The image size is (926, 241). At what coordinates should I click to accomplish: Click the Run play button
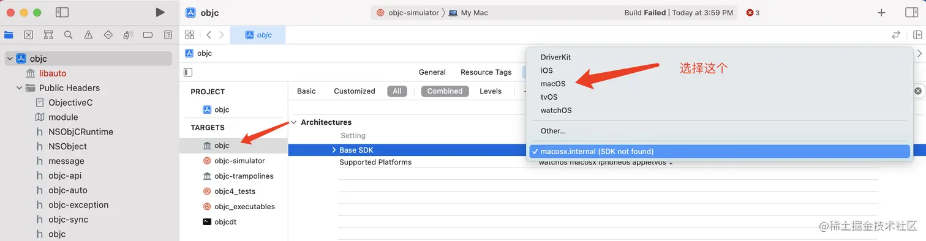click(x=160, y=12)
